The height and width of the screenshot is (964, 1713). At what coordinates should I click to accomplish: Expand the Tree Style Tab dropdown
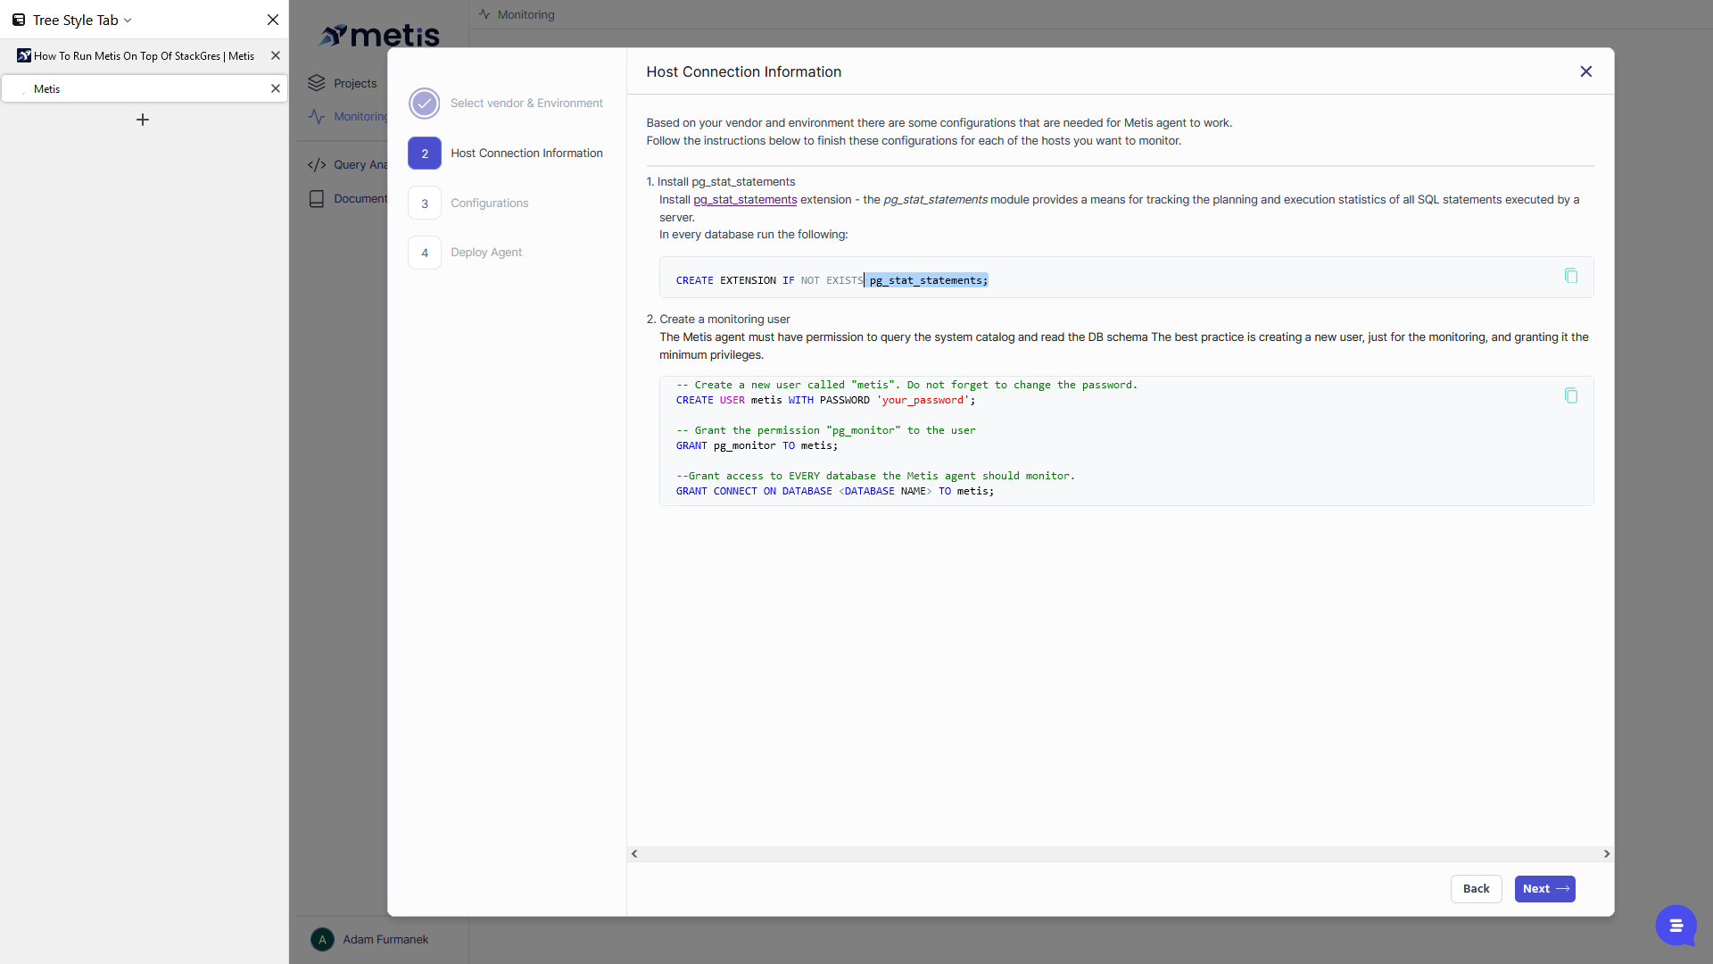tap(128, 20)
